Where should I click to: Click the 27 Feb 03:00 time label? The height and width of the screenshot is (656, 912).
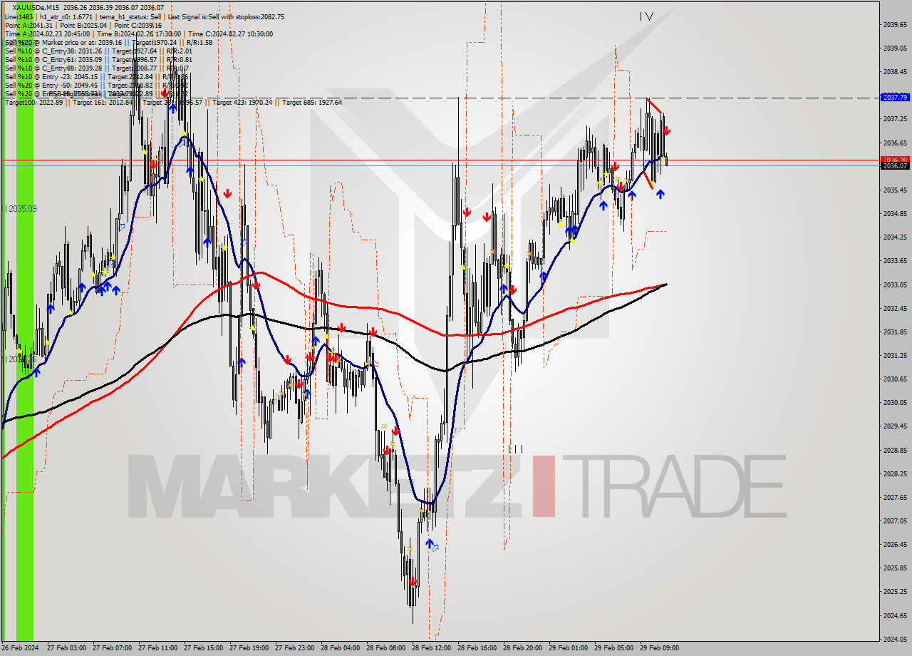click(66, 648)
